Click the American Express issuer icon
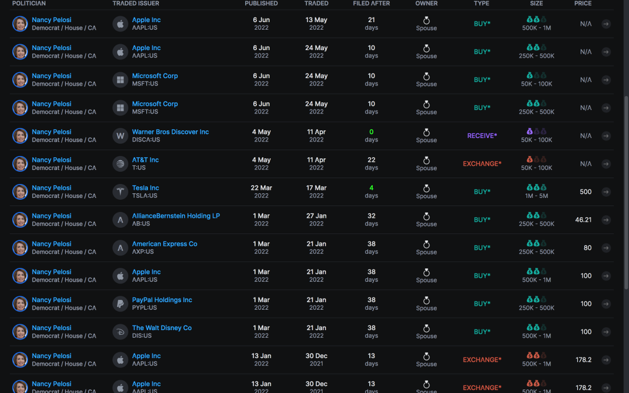The width and height of the screenshot is (629, 393). (x=121, y=247)
